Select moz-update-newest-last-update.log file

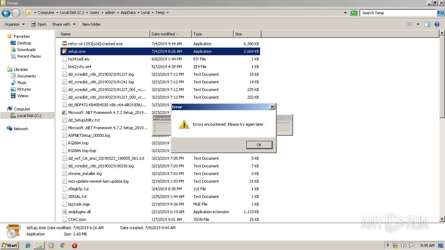[95, 181]
